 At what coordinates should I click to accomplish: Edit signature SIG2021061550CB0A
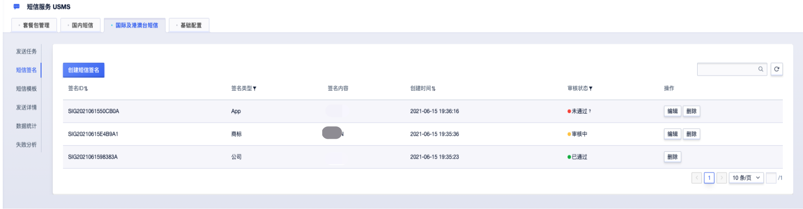672,111
